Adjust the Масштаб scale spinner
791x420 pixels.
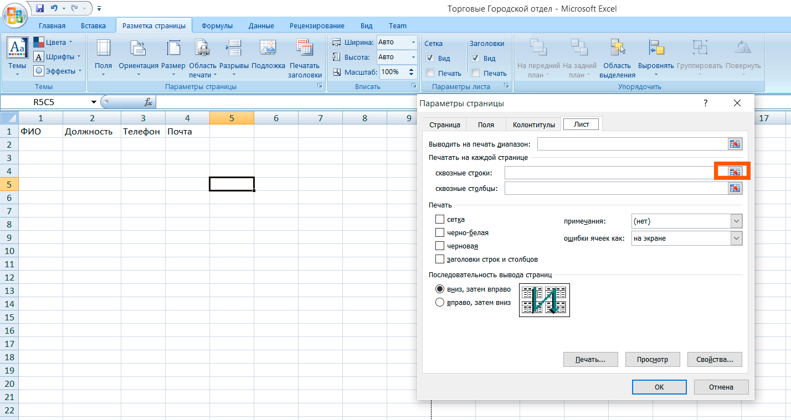pyautogui.click(x=412, y=72)
